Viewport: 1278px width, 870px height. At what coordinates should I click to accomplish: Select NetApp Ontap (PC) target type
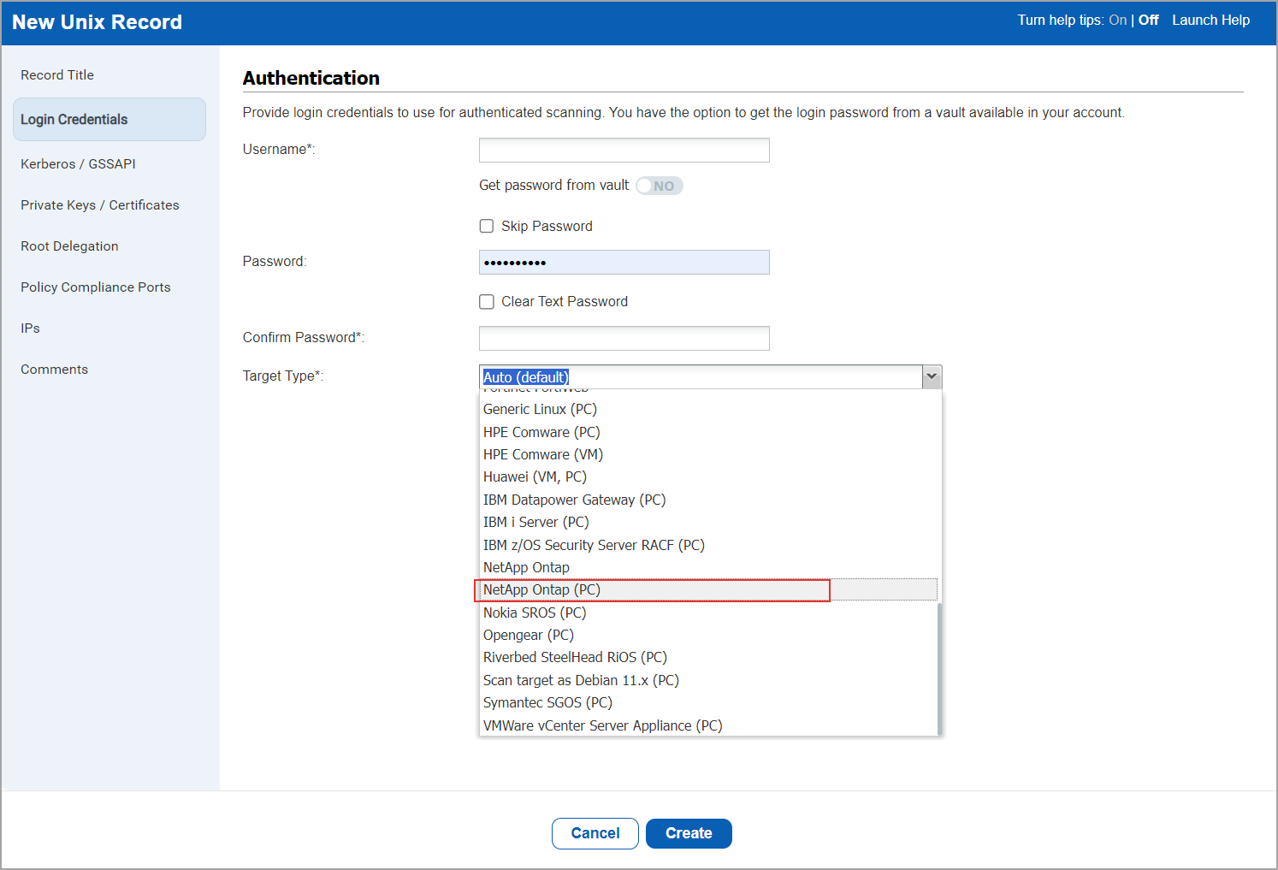coord(541,589)
